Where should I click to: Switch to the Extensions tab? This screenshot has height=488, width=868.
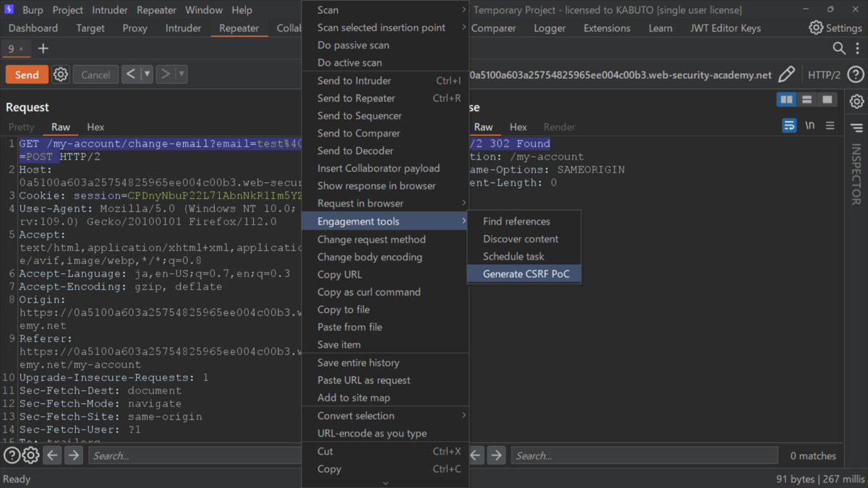(x=607, y=27)
